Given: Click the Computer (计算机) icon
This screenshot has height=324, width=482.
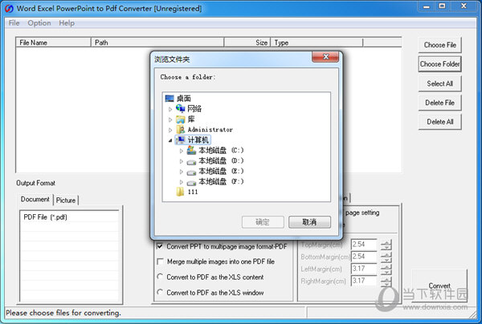Looking at the screenshot, I should [181, 140].
